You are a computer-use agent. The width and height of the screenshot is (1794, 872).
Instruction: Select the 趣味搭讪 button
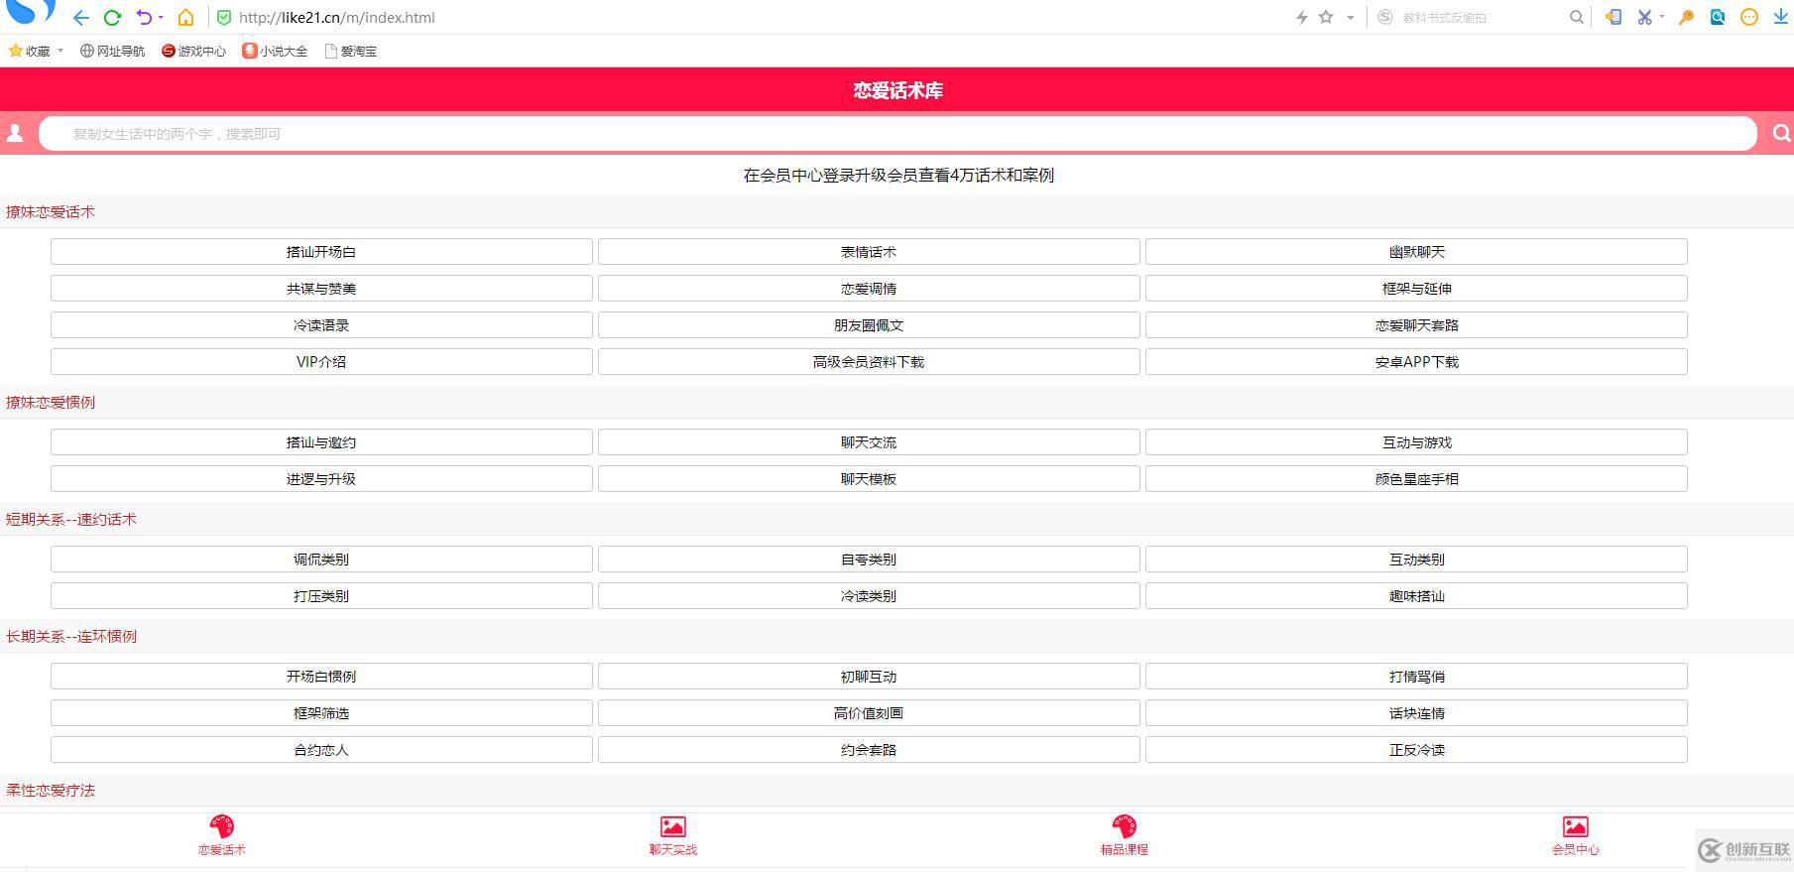[1416, 596]
